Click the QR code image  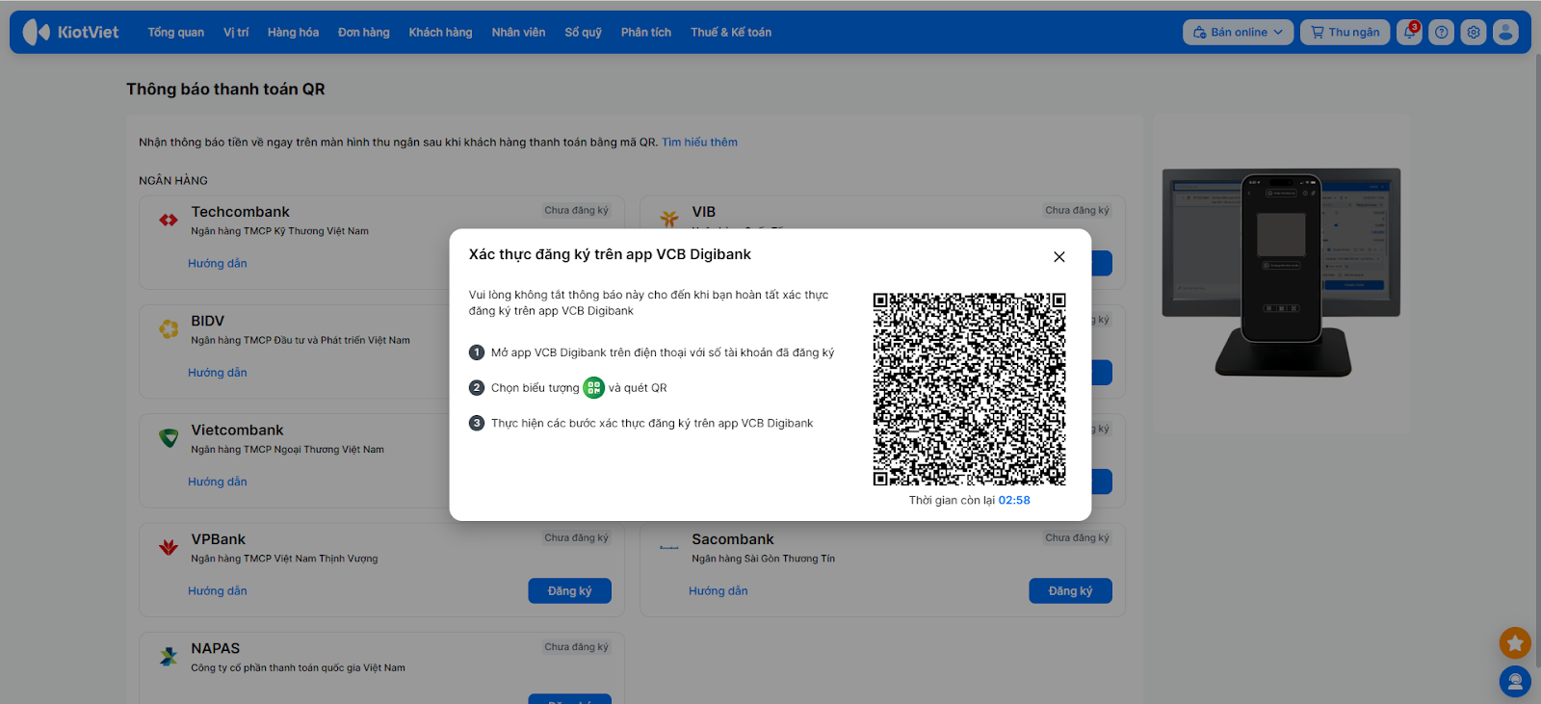[x=969, y=389]
